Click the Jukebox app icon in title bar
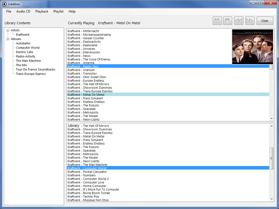This screenshot has height=209, width=279. point(4,4)
